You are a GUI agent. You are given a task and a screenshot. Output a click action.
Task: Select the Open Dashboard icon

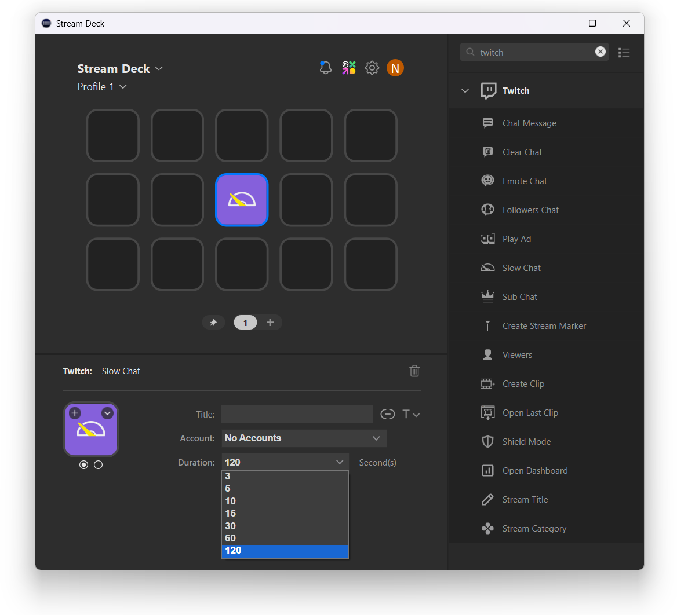click(x=487, y=470)
